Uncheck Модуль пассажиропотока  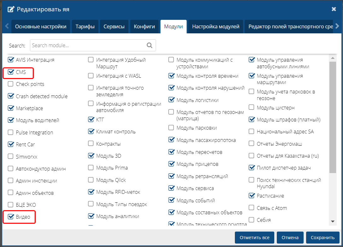click(171, 140)
